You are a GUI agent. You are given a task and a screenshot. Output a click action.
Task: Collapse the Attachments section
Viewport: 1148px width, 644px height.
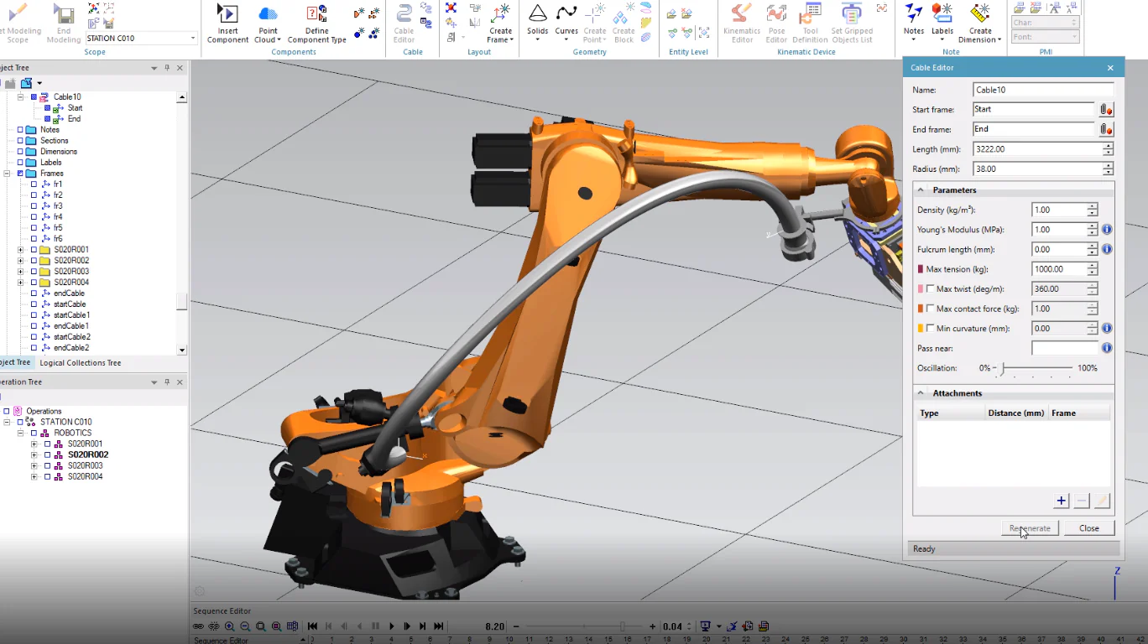tap(921, 393)
